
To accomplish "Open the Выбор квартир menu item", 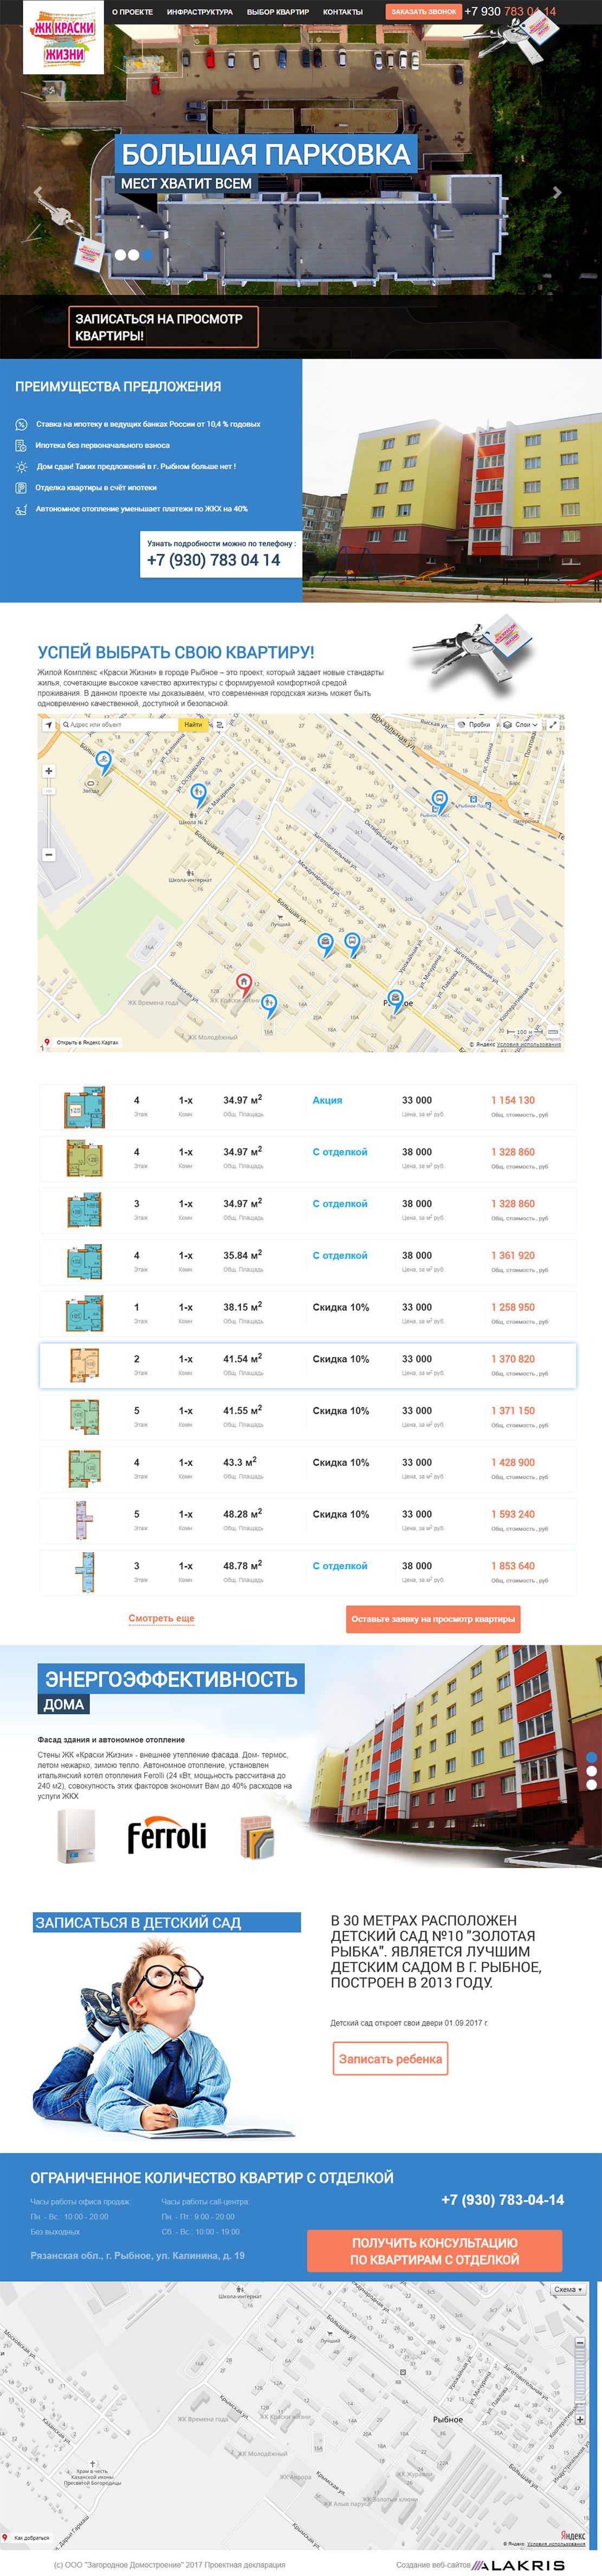I will 277,12.
